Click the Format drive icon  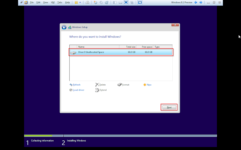119,85
